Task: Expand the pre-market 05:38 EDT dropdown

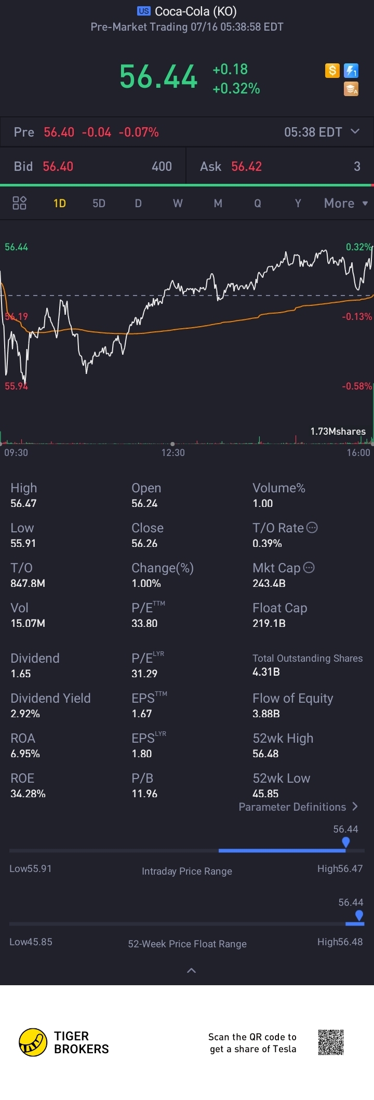Action: tap(355, 131)
